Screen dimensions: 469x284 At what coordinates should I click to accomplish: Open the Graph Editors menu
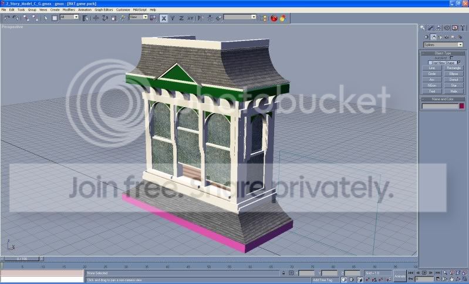coord(104,9)
